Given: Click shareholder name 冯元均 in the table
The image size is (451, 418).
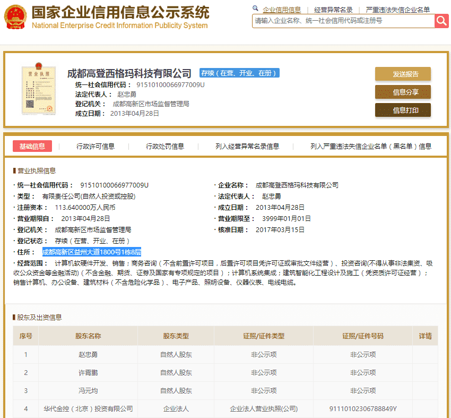Looking at the screenshot, I should click(x=88, y=391).
